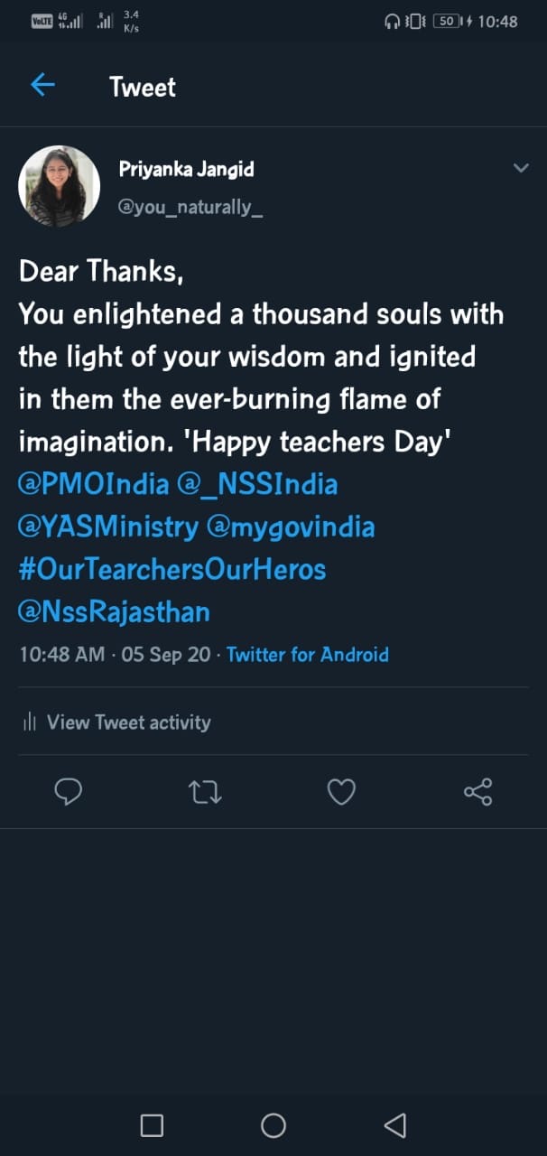The width and height of the screenshot is (547, 1156).
Task: Open Priyanka Jangid's profile picture
Action: tap(60, 186)
